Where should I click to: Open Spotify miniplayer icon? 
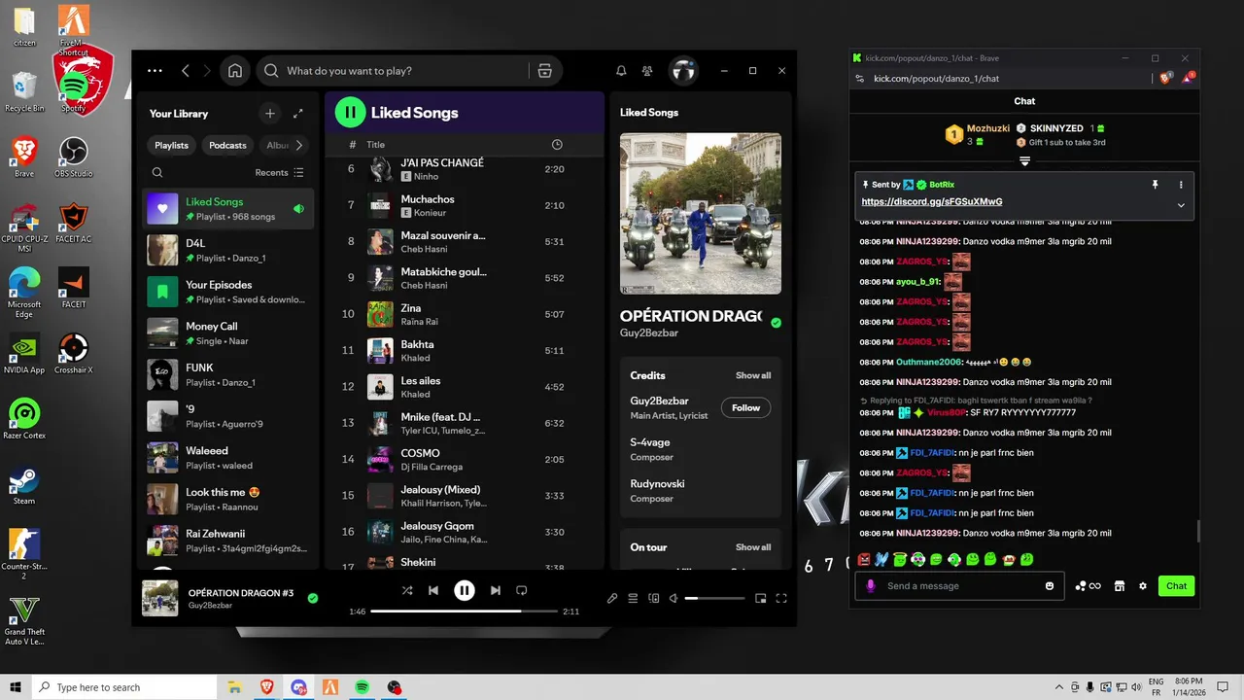tap(761, 599)
